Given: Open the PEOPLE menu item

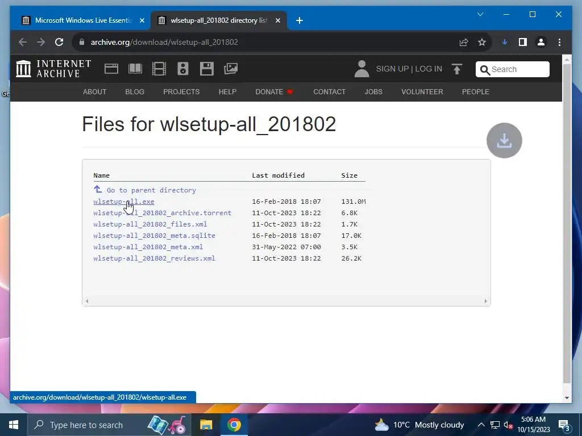Looking at the screenshot, I should coord(476,91).
